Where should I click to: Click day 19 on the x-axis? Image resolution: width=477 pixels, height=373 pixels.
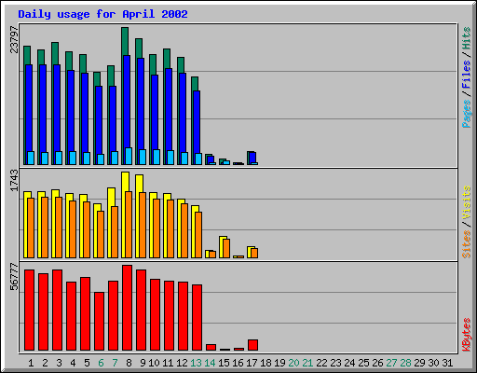coord(279,363)
